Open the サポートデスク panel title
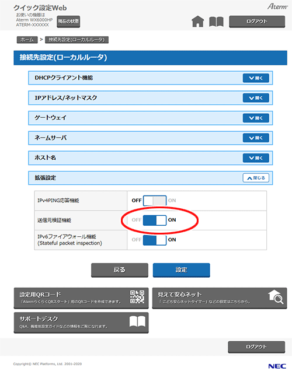Image resolution: width=292 pixels, height=378 pixels. 39,318
